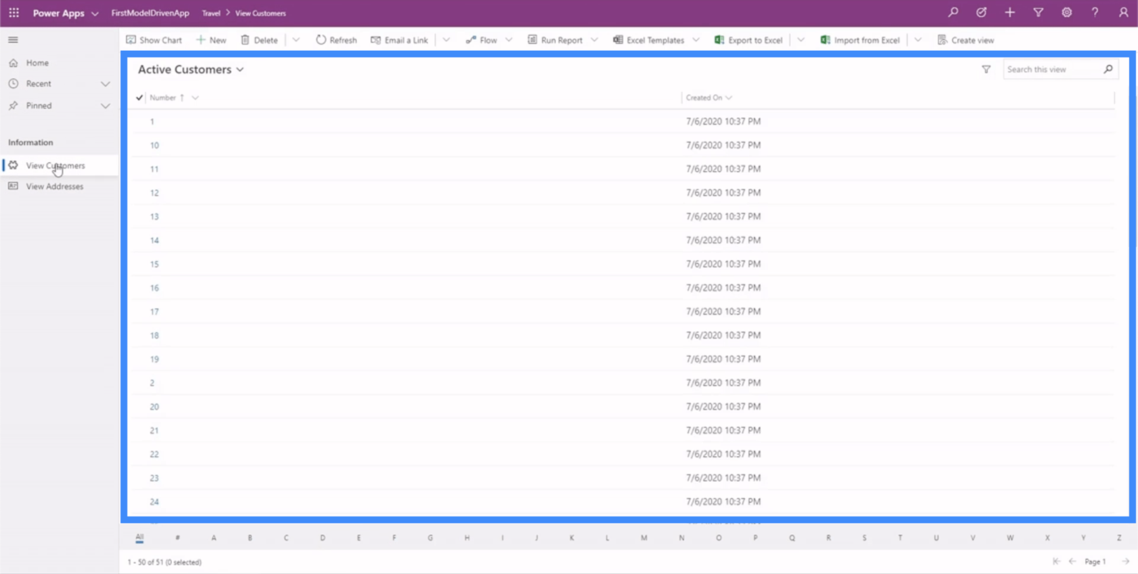
Task: Open the task flow assistant icon
Action: point(981,12)
